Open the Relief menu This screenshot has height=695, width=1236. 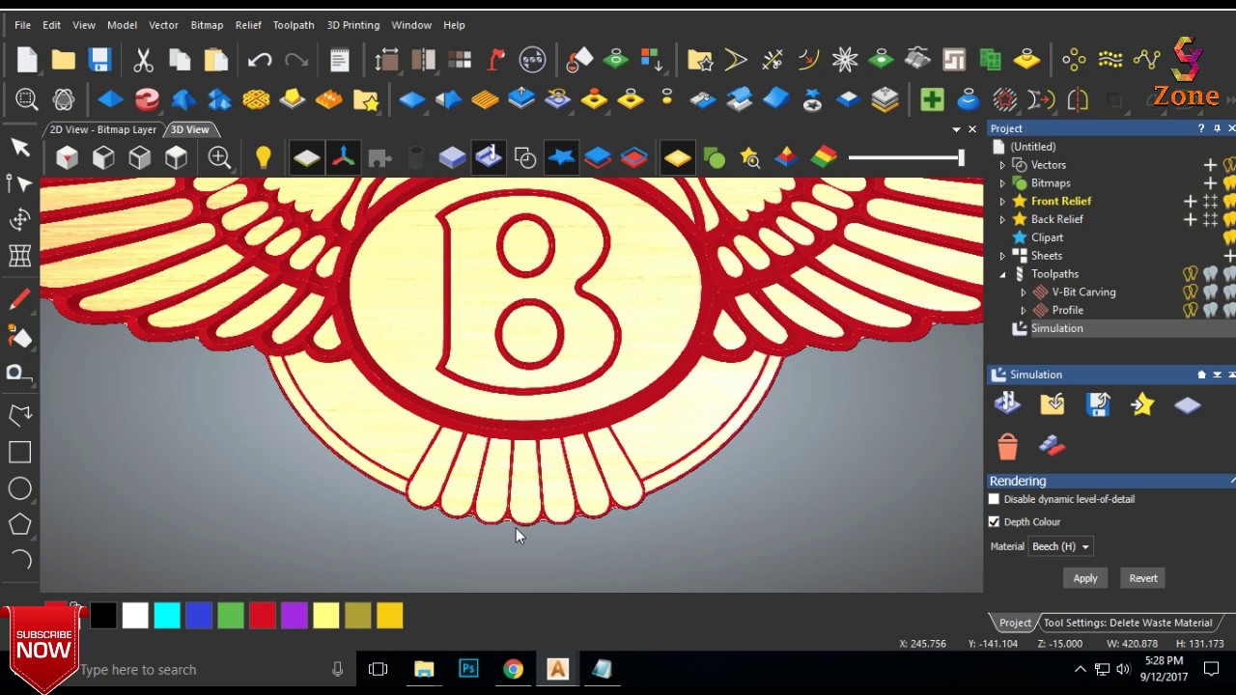tap(248, 25)
